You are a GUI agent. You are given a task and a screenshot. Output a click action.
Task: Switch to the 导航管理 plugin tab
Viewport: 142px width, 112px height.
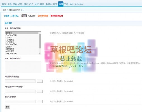coord(32,16)
